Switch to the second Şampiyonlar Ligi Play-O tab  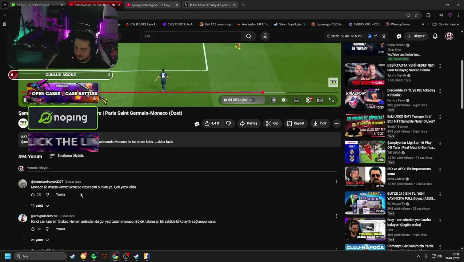click(152, 5)
